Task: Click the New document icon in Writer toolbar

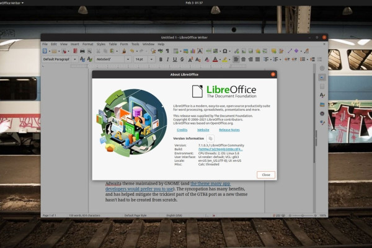Action: click(x=45, y=51)
